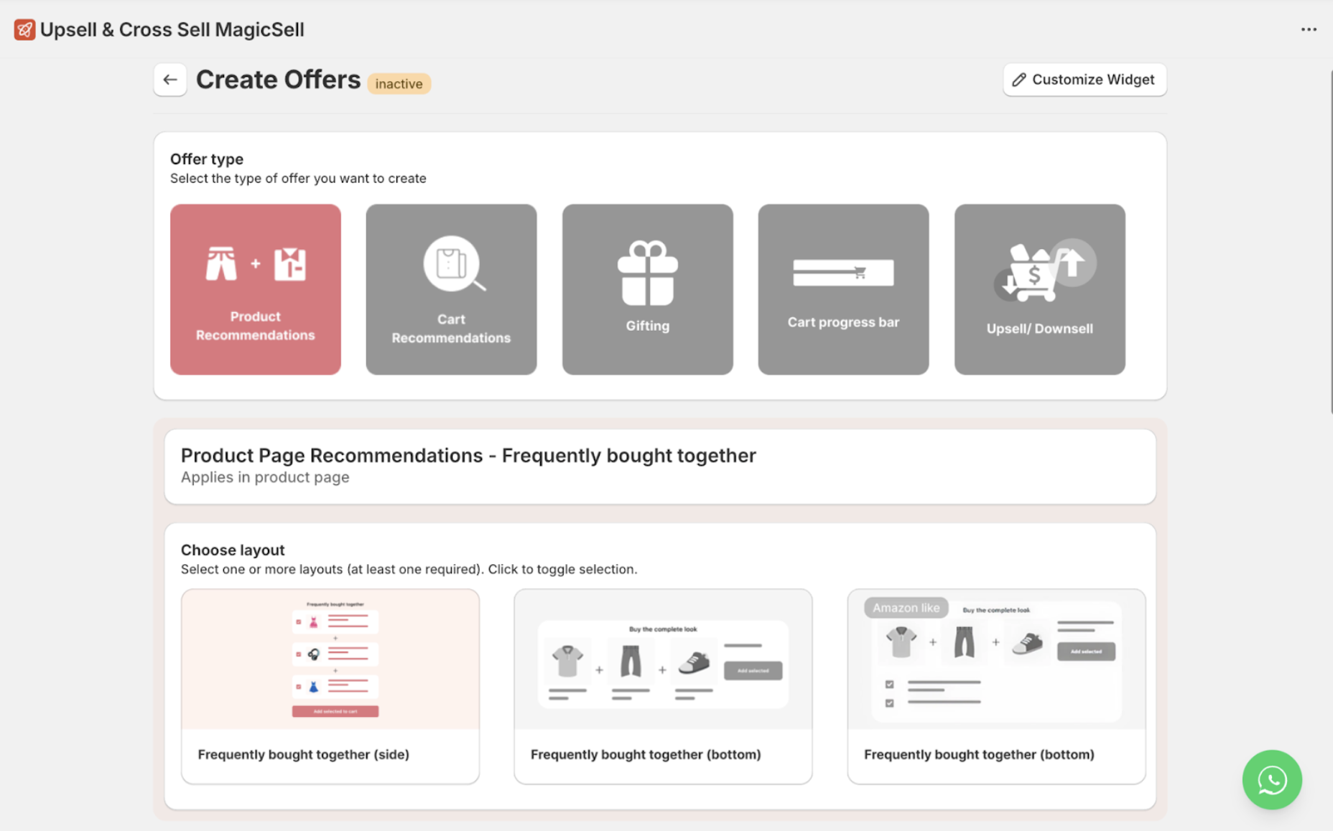
Task: Toggle the Amazon like bottom layout
Action: click(996, 686)
